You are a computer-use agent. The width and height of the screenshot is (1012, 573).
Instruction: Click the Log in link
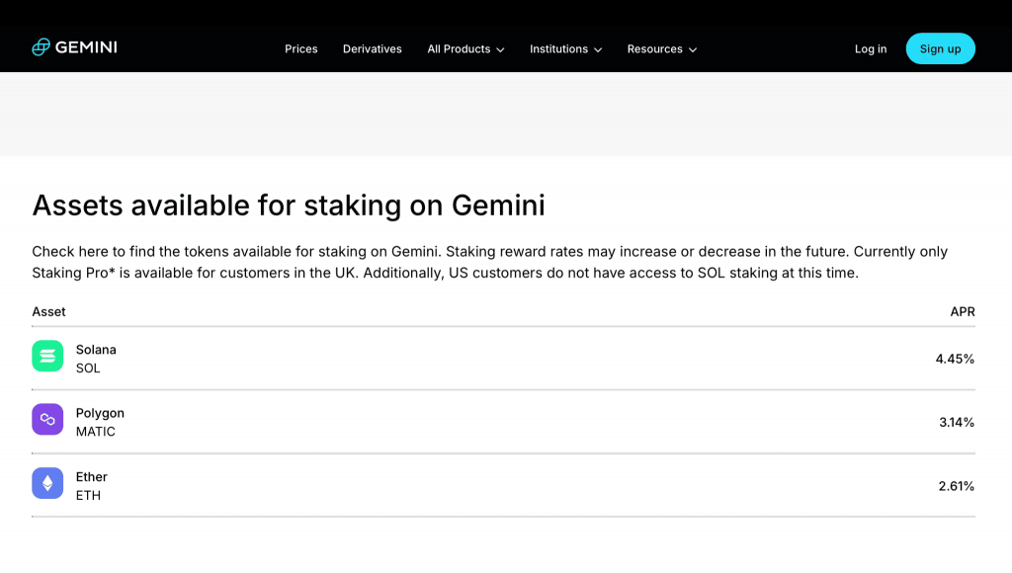(871, 49)
